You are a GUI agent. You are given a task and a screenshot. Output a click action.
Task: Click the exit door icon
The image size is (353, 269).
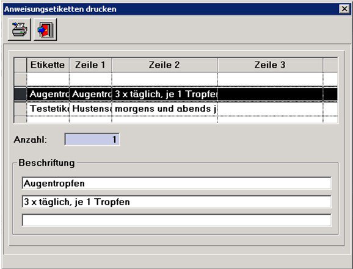click(x=45, y=29)
